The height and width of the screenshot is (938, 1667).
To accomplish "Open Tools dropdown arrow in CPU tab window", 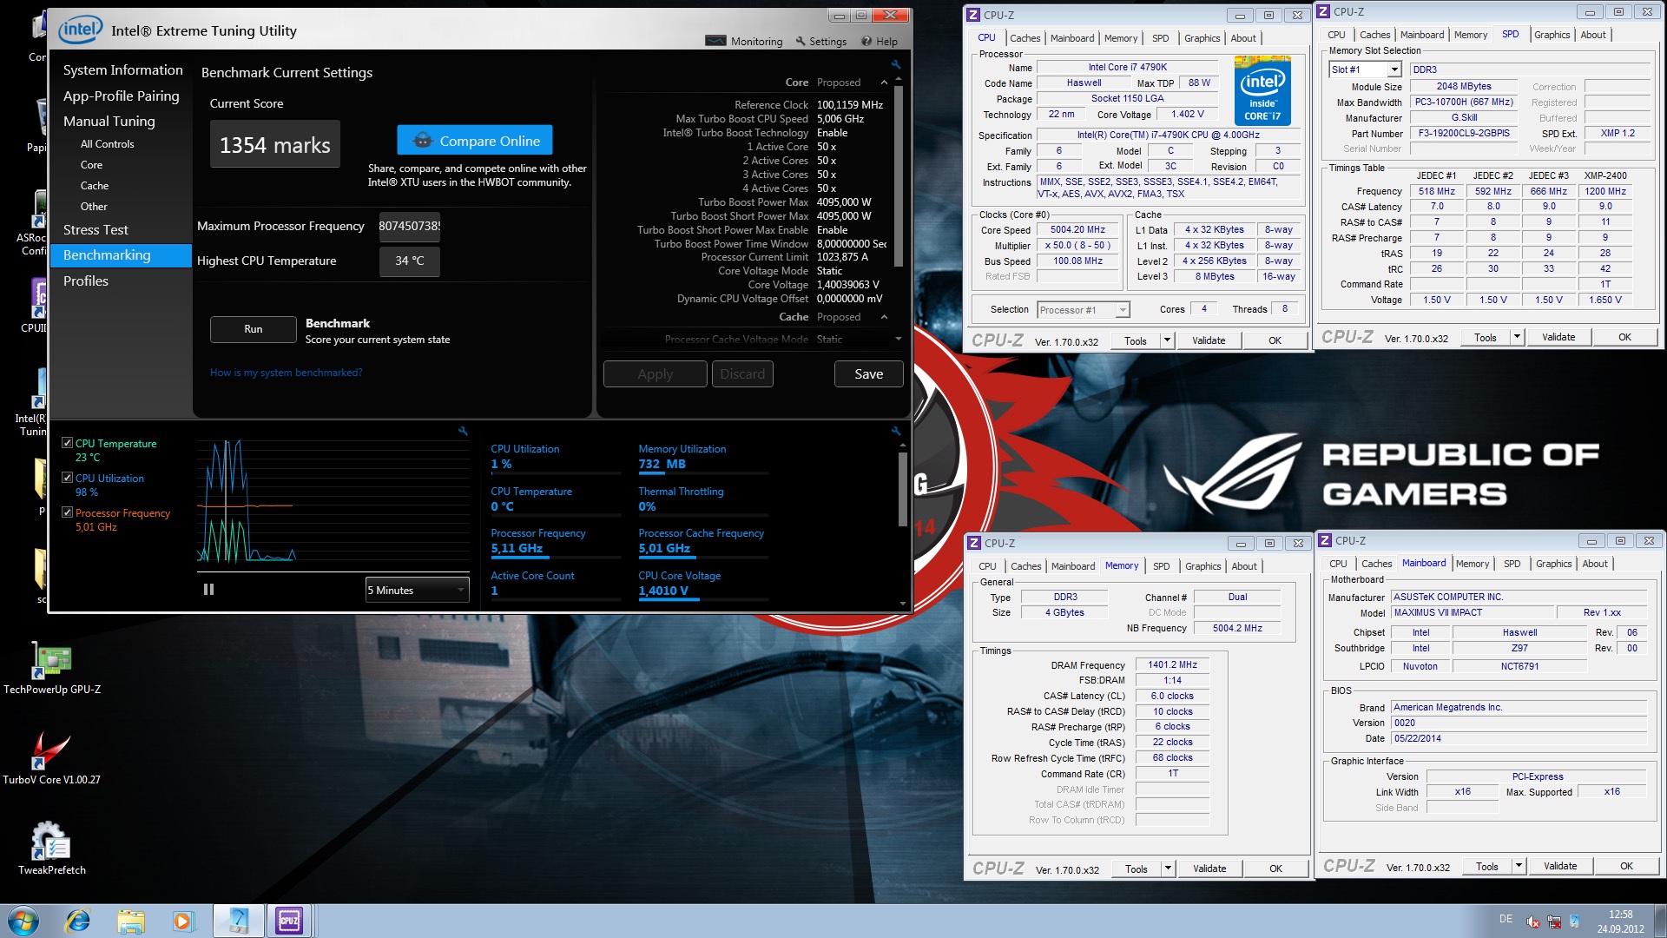I will click(x=1167, y=340).
